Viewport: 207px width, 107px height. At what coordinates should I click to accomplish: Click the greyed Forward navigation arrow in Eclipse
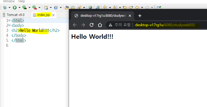(x=147, y=8)
